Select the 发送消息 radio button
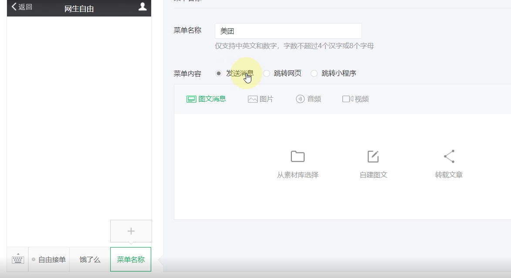The image size is (511, 278). 218,73
